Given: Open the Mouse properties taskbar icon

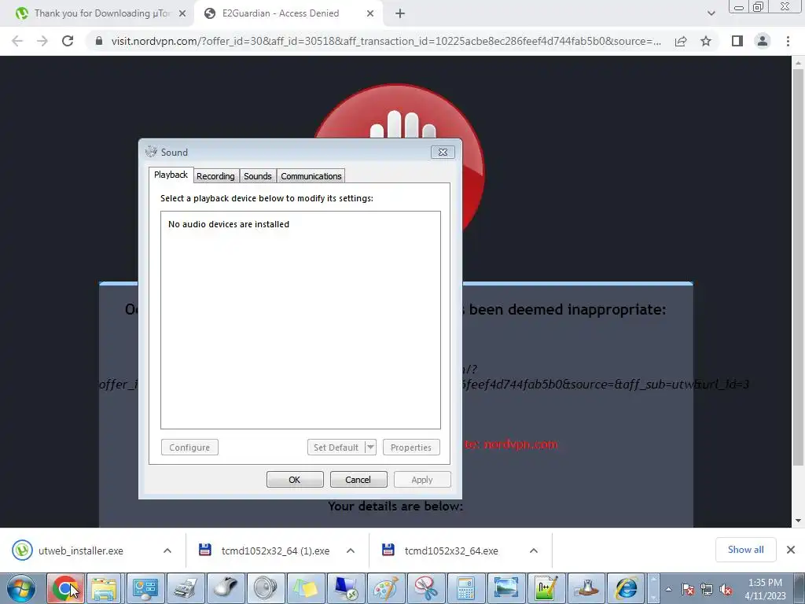Looking at the screenshot, I should coord(226,588).
